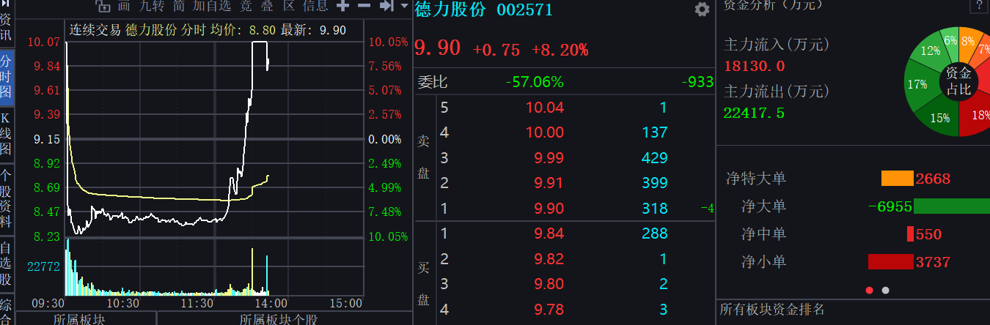Click buy level 4 price 9.78
This screenshot has height=325, width=990.
pos(549,310)
